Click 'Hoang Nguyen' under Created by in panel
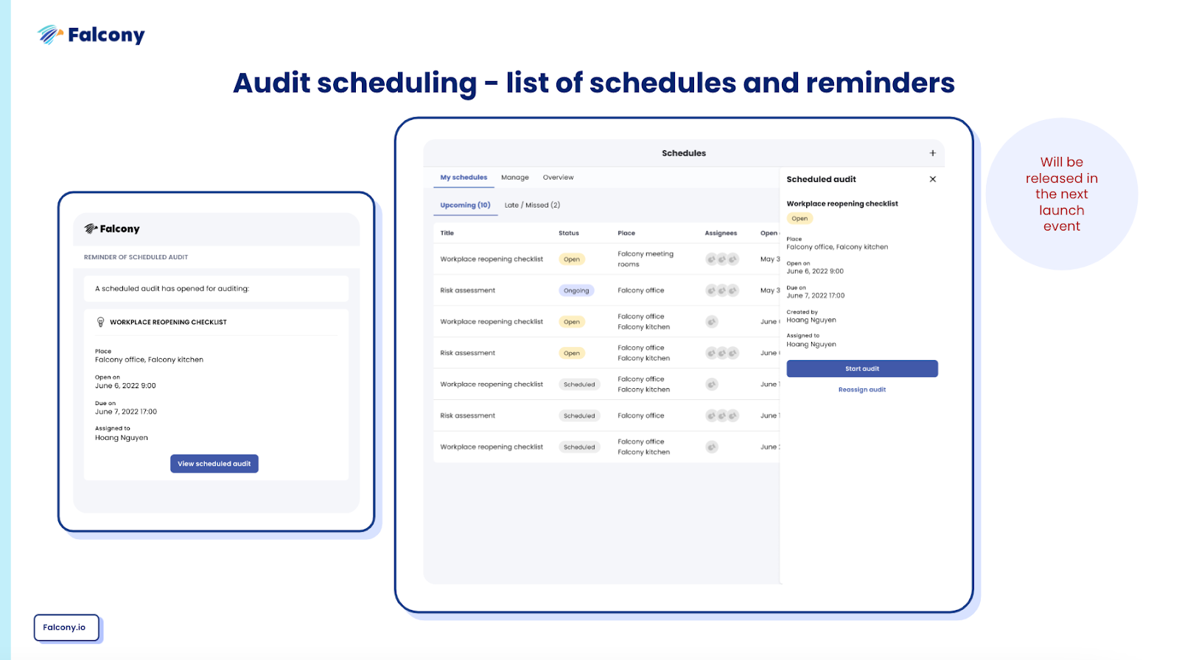 click(811, 320)
